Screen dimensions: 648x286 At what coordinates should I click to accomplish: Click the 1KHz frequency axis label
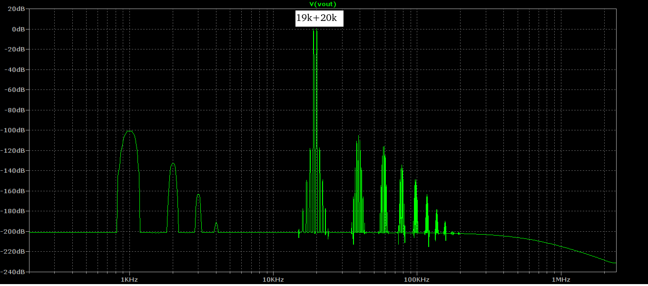[x=129, y=280]
